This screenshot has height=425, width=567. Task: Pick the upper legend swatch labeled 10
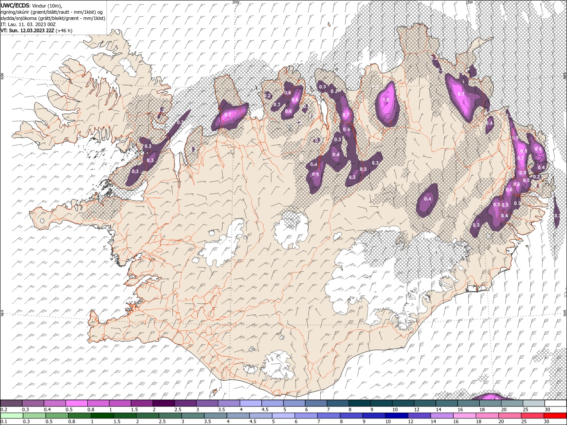pyautogui.click(x=403, y=403)
